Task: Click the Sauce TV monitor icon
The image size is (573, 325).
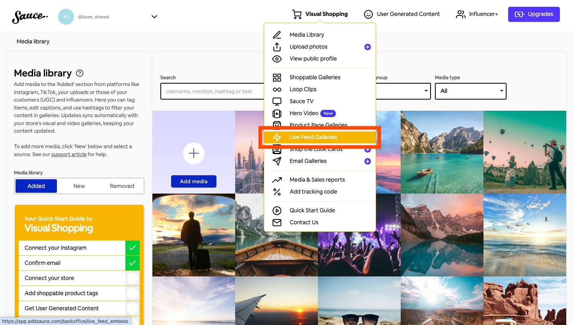Action: (277, 102)
